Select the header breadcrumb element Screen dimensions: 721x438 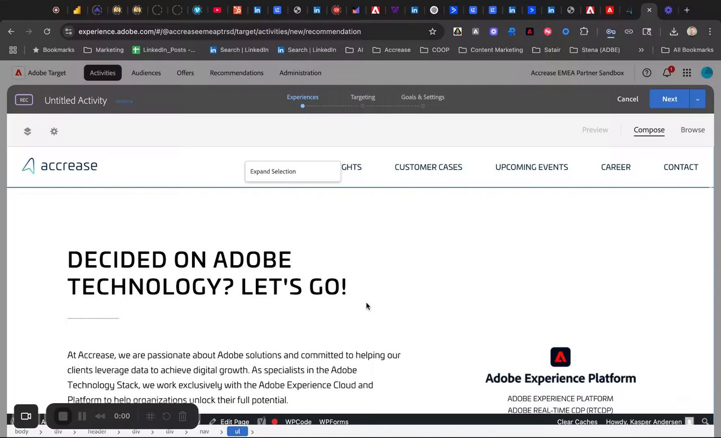[x=97, y=432]
